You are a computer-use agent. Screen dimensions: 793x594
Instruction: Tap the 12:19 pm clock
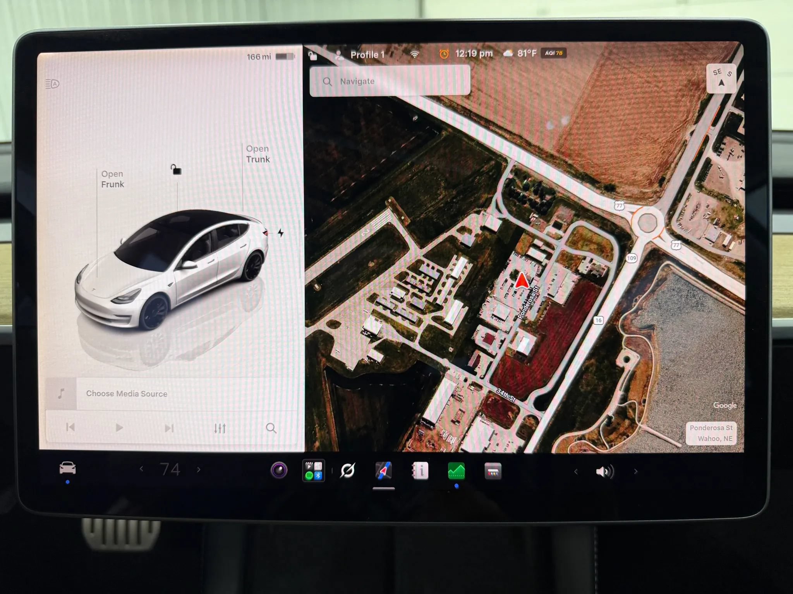point(474,54)
